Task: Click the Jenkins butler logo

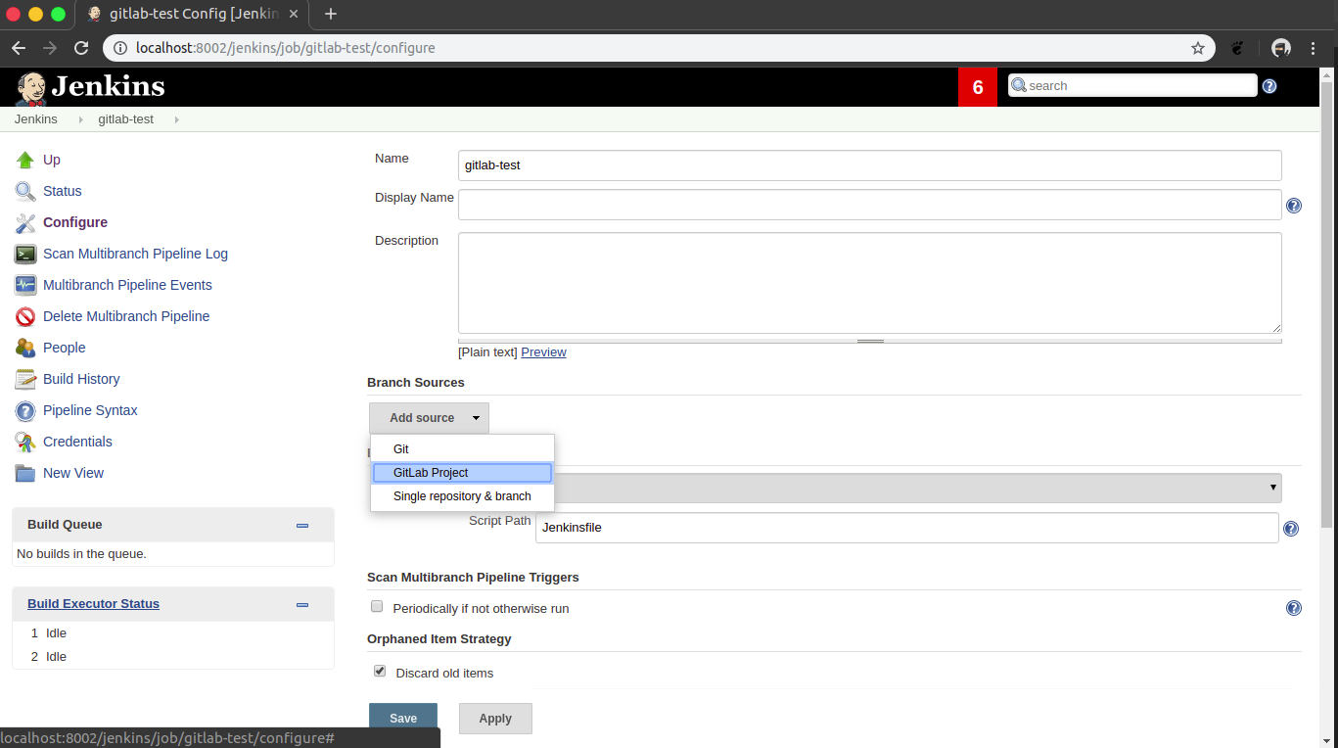Action: (x=31, y=87)
